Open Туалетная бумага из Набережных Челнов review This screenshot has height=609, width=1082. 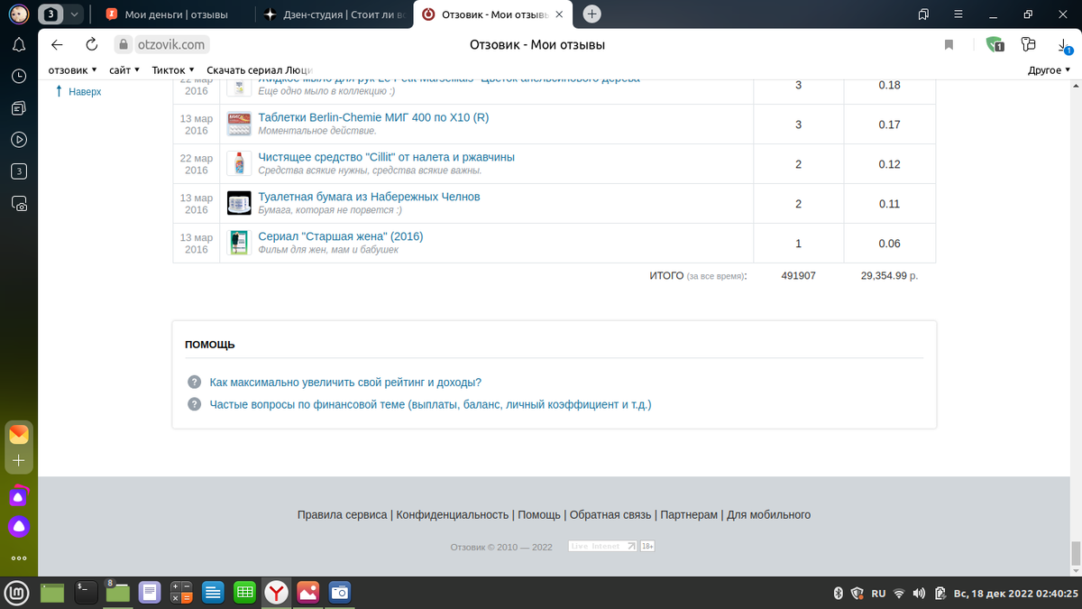pos(369,197)
